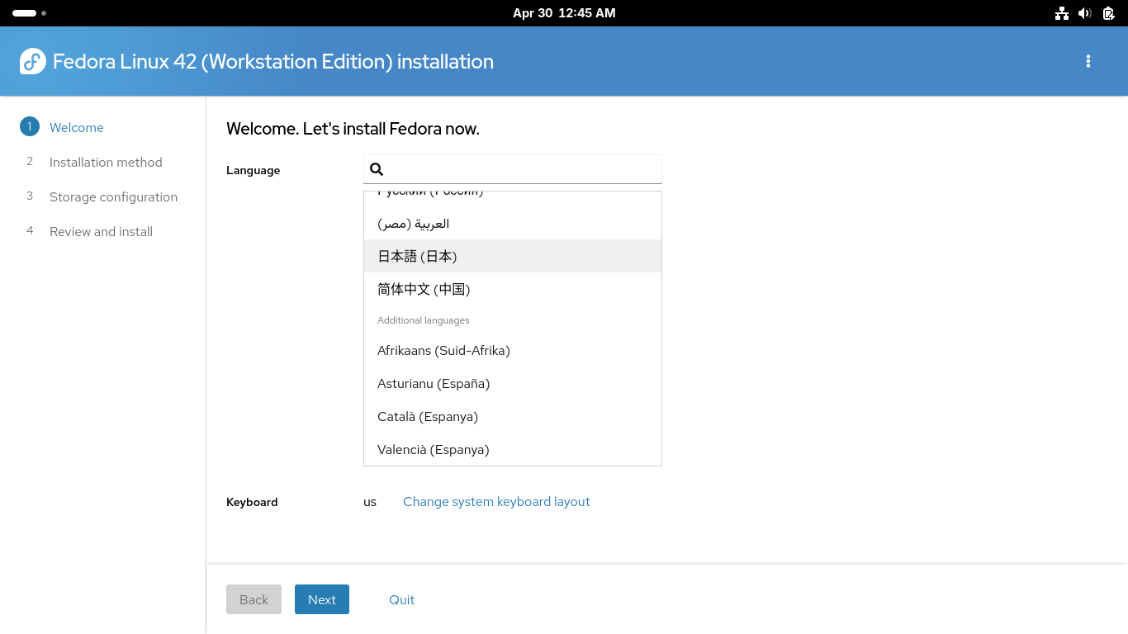Click the volume speaker icon in top bar
This screenshot has height=634, width=1128.
1085,13
